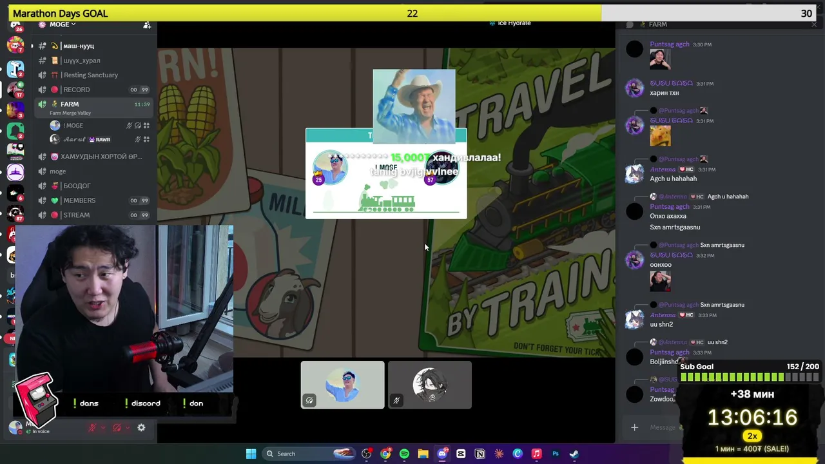Screen dimensions: 825x464
Task: Click the add attachment plus button
Action: pos(634,427)
